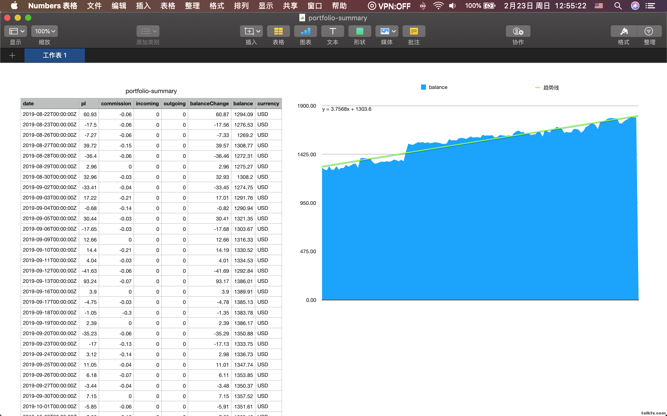The image size is (667, 416).
Task: Select the currency column header
Action: click(x=268, y=103)
